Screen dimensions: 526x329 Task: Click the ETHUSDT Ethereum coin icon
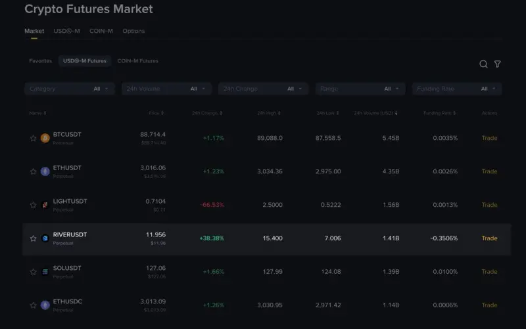click(x=45, y=171)
